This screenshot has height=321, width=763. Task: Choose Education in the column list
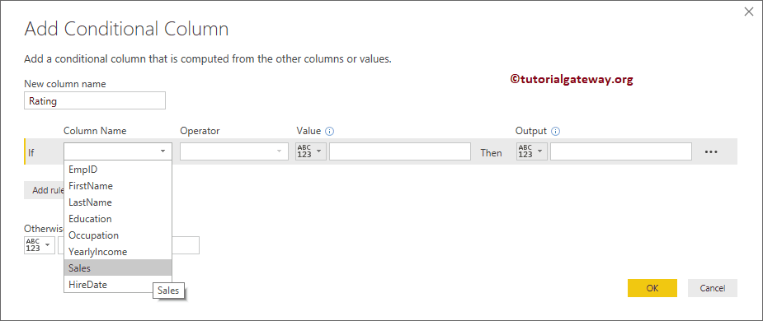pyautogui.click(x=118, y=219)
